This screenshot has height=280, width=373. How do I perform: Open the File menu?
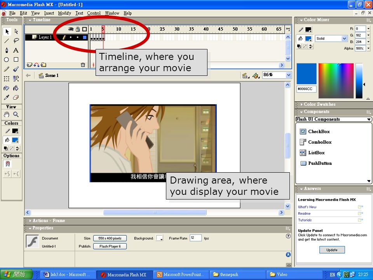coord(12,13)
